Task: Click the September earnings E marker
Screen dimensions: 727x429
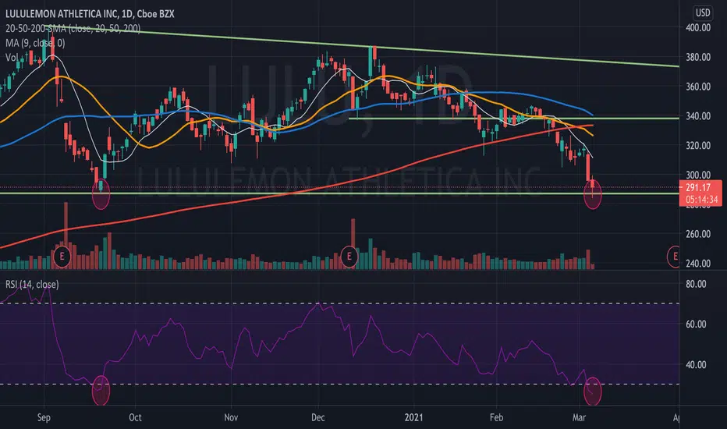Action: tap(62, 257)
